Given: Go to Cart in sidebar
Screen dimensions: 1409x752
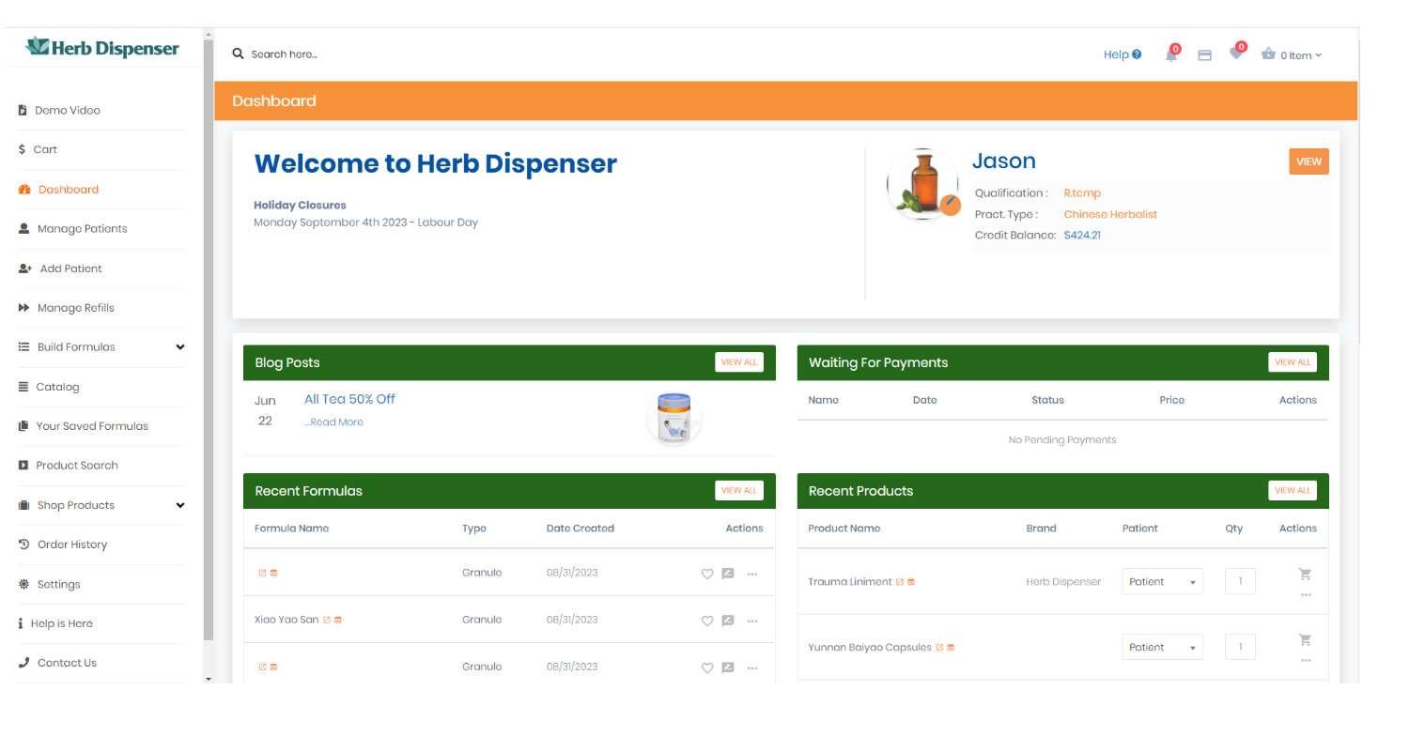Looking at the screenshot, I should 38,149.
